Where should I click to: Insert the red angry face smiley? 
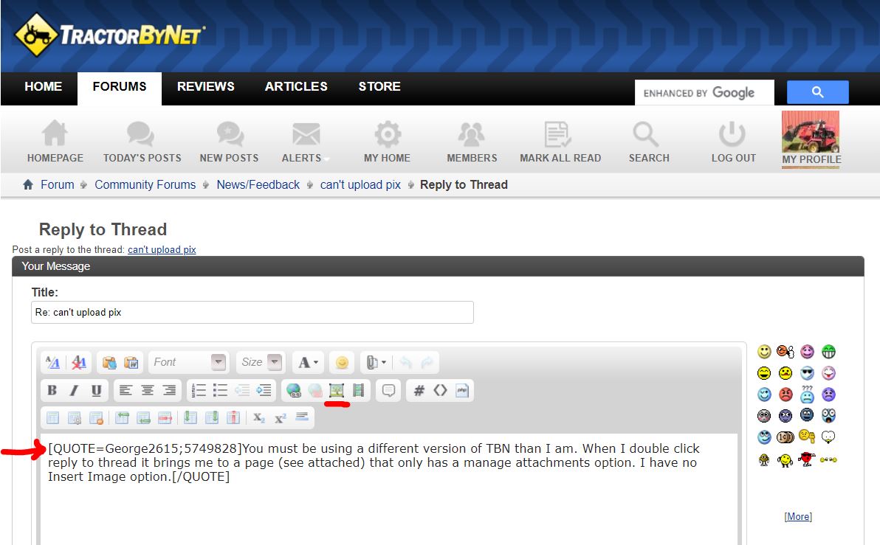[x=786, y=394]
